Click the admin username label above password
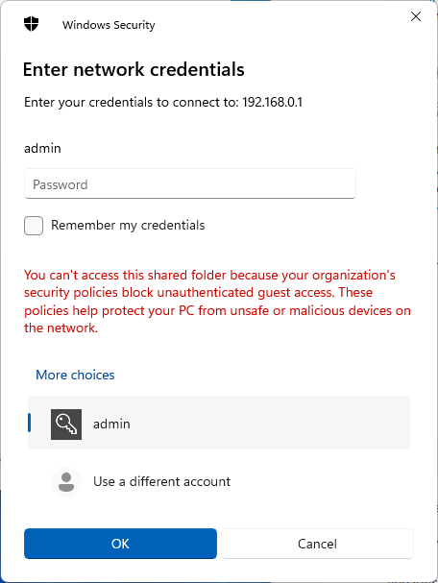 click(x=42, y=148)
